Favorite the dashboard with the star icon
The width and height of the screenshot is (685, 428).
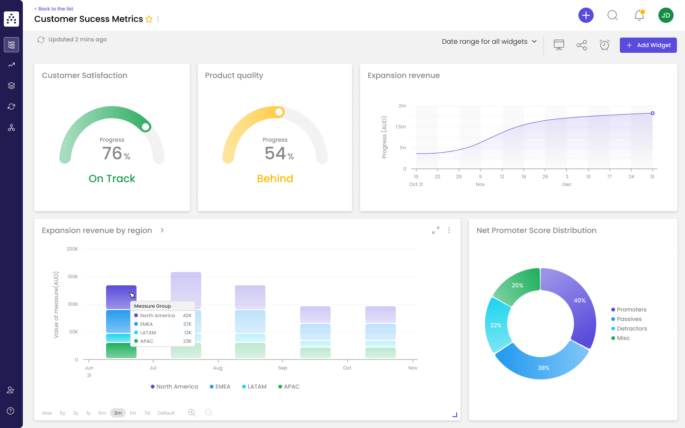pos(149,19)
